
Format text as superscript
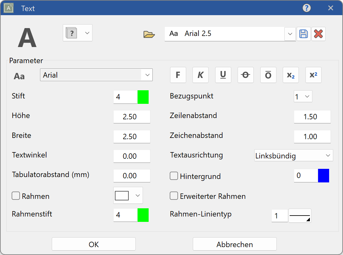coord(313,75)
